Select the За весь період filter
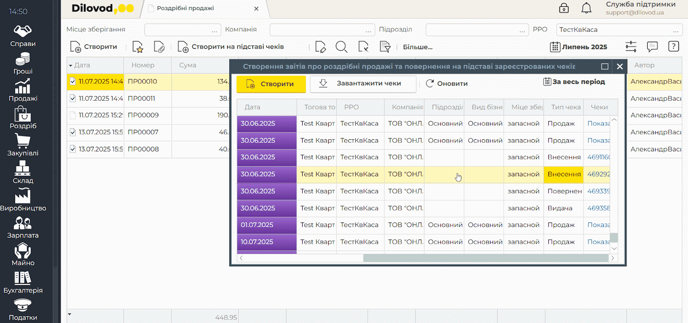The width and height of the screenshot is (688, 323). pos(574,82)
